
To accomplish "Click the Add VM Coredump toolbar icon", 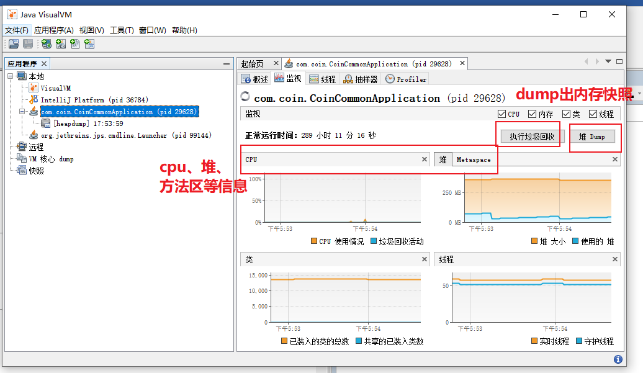I will click(75, 44).
